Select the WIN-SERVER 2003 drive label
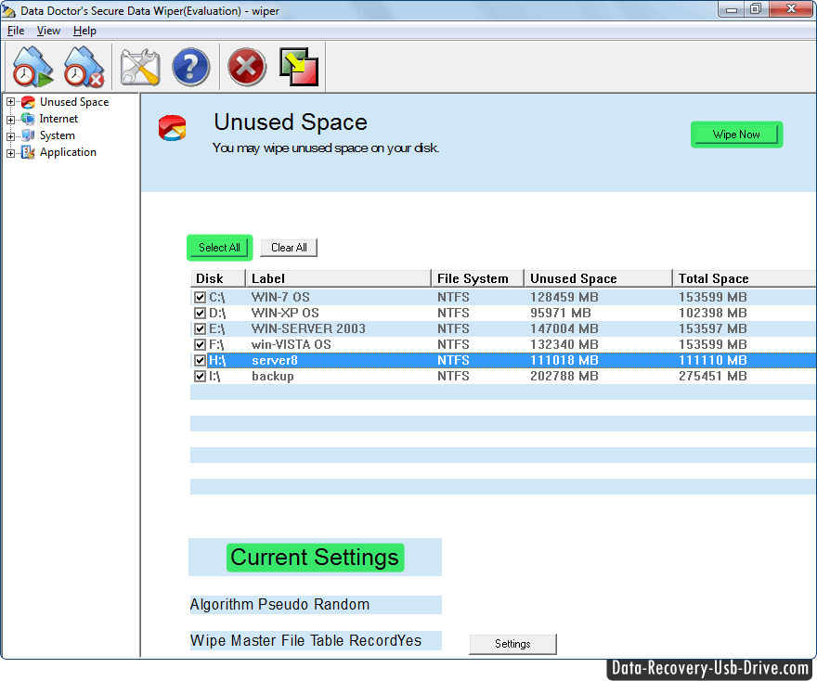This screenshot has height=681, width=817. (x=308, y=329)
